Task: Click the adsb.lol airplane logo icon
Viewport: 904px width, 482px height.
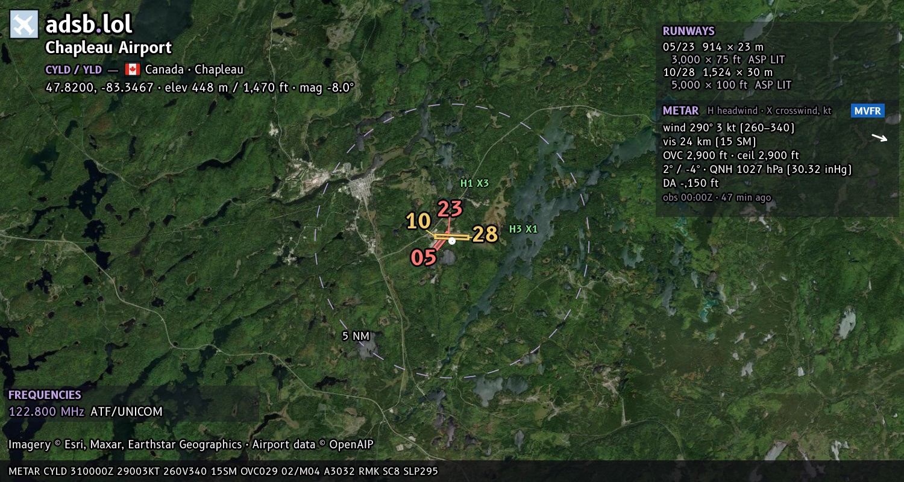Action: [24, 25]
